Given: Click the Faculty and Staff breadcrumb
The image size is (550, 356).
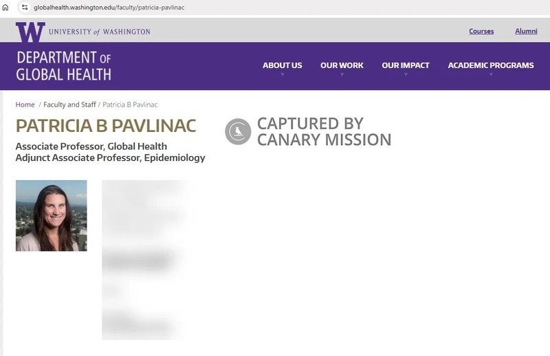Looking at the screenshot, I should (69, 104).
